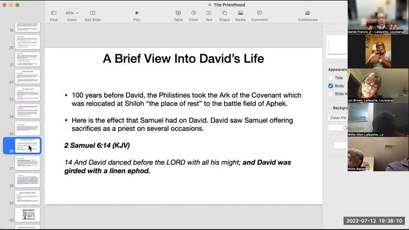
Task: Select slide 27 thumbnail
Action: point(27,163)
